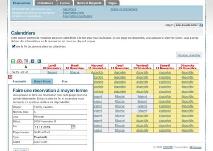Open the Toutes les réservations link
The image size is (213, 151).
click(124, 9)
